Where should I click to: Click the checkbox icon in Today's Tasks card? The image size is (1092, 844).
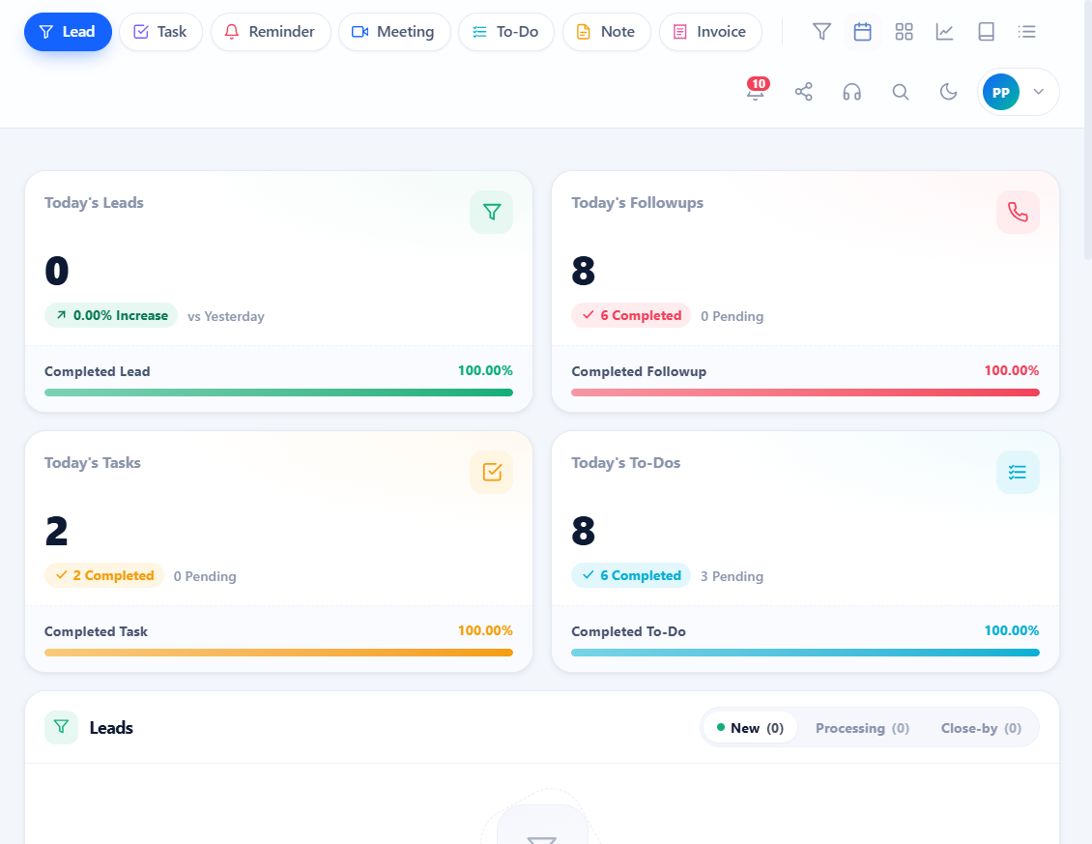click(x=492, y=472)
